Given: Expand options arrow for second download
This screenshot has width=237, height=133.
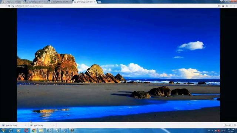Looking at the screenshot, I should [x=53, y=125].
